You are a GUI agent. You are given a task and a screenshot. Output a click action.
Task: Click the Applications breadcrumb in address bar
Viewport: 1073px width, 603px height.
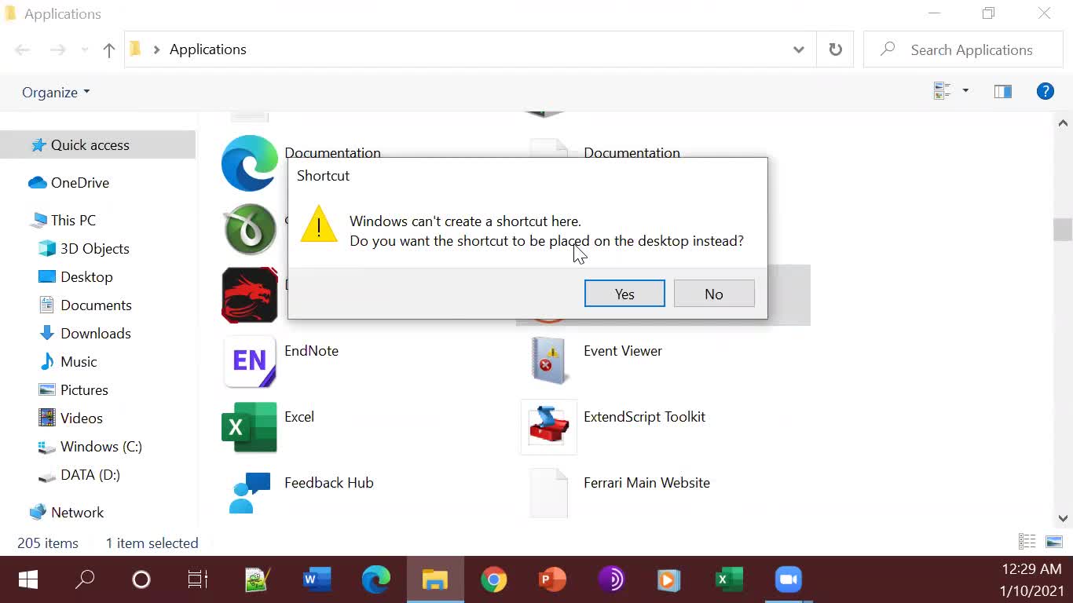click(207, 49)
